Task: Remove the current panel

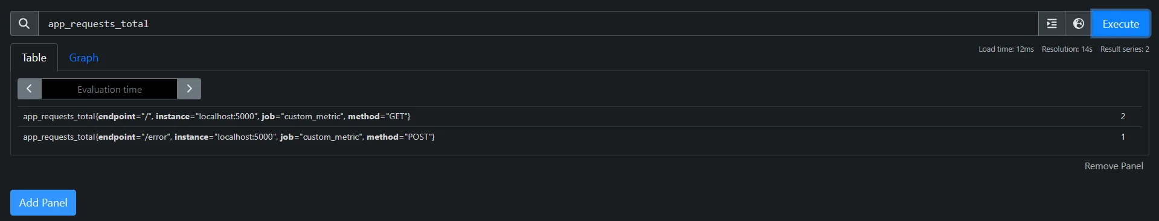Action: (x=1114, y=166)
